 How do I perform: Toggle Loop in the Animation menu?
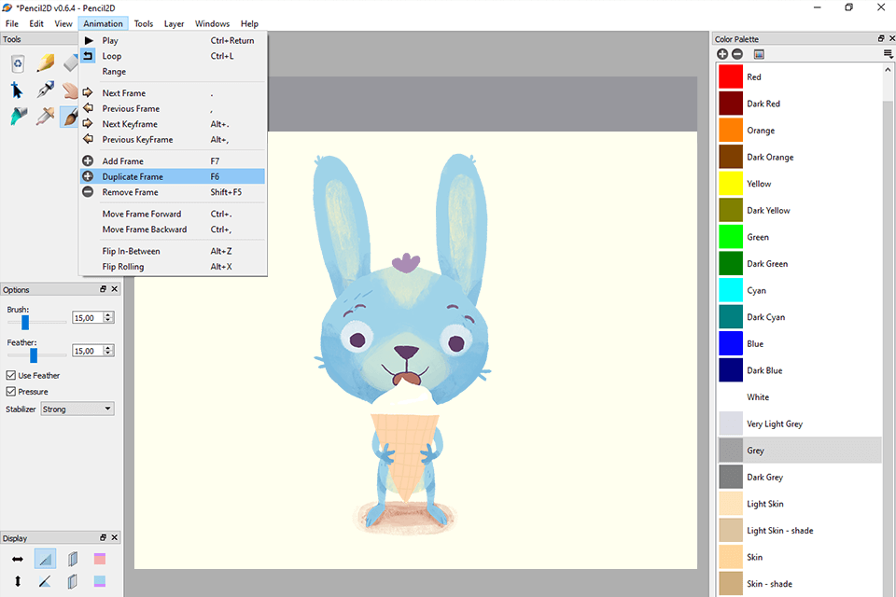[x=112, y=56]
